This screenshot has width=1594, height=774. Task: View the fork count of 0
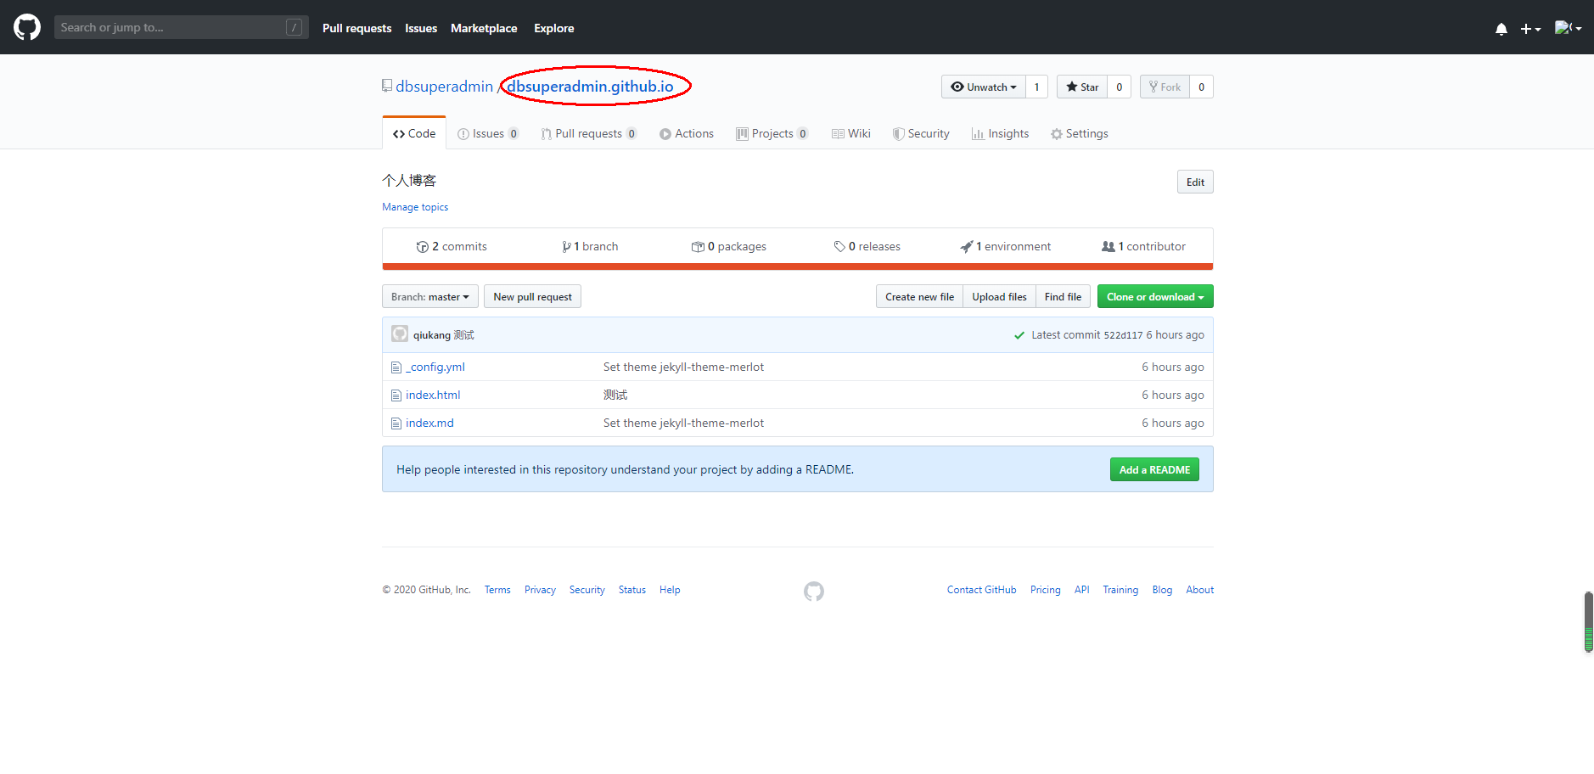[x=1201, y=87]
